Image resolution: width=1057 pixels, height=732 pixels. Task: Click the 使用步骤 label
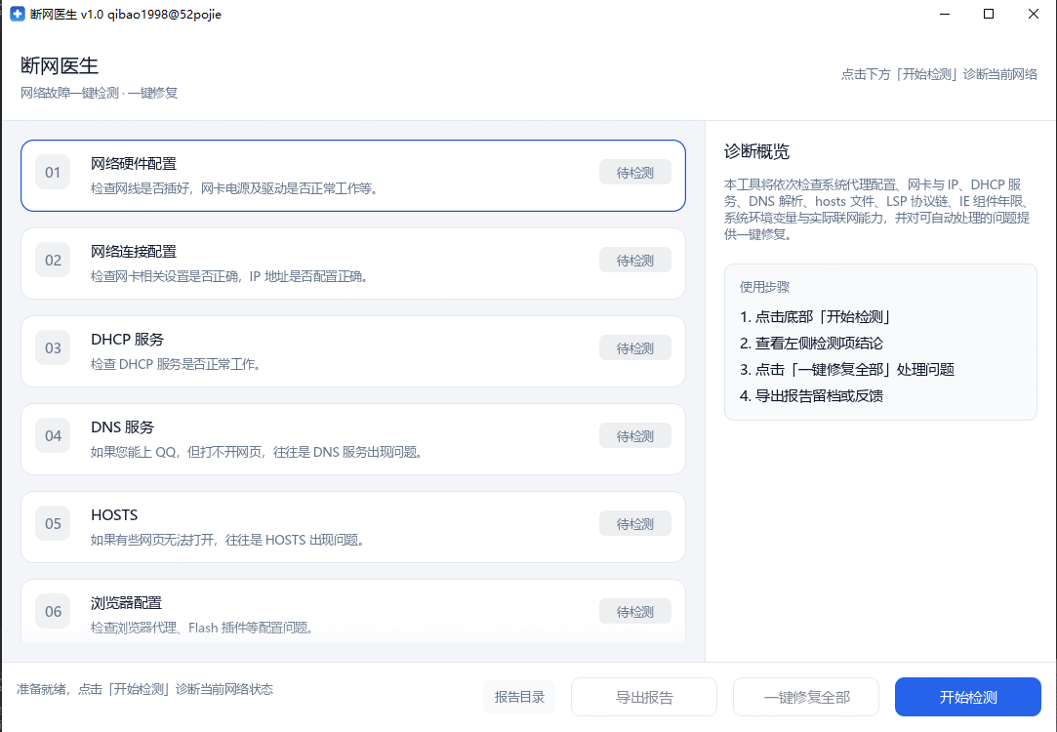click(764, 287)
